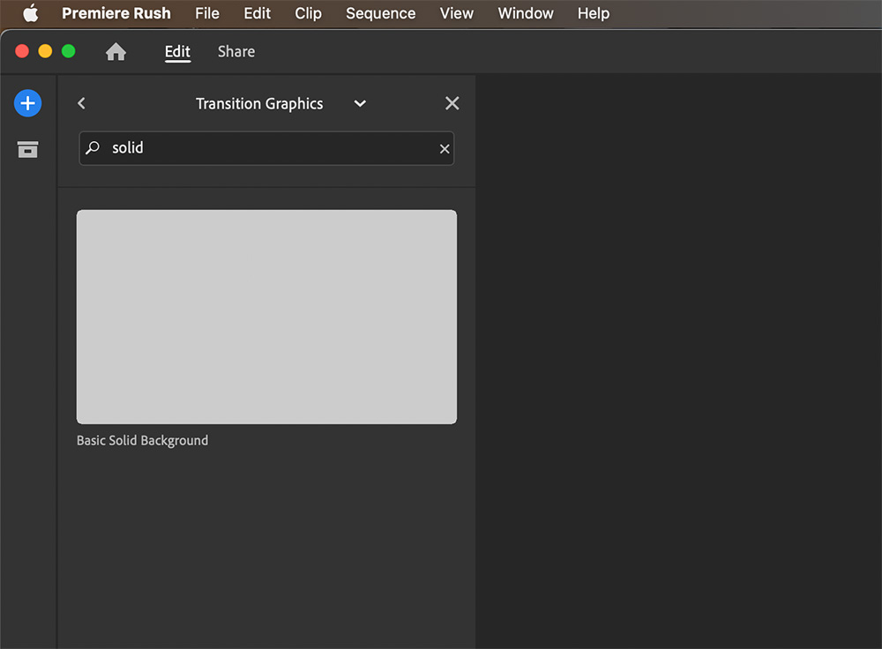Image resolution: width=882 pixels, height=649 pixels.
Task: Open the View menu
Action: point(456,13)
